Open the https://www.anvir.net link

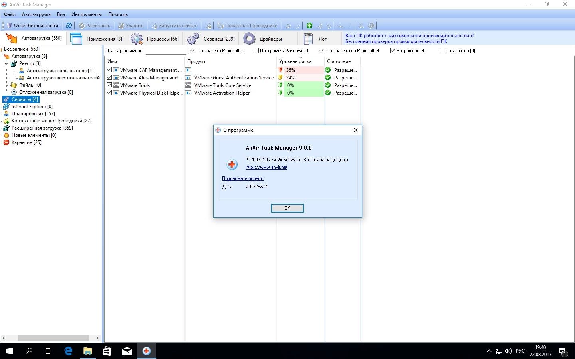coord(266,167)
